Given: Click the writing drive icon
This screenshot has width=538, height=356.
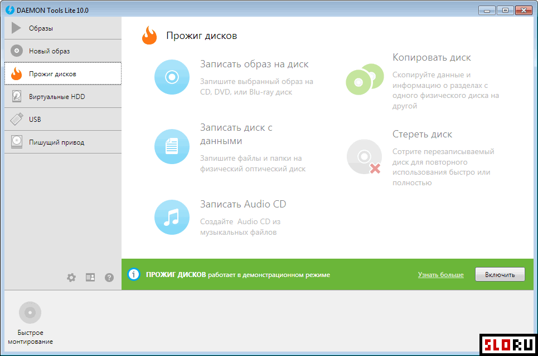Looking at the screenshot, I should (17, 142).
